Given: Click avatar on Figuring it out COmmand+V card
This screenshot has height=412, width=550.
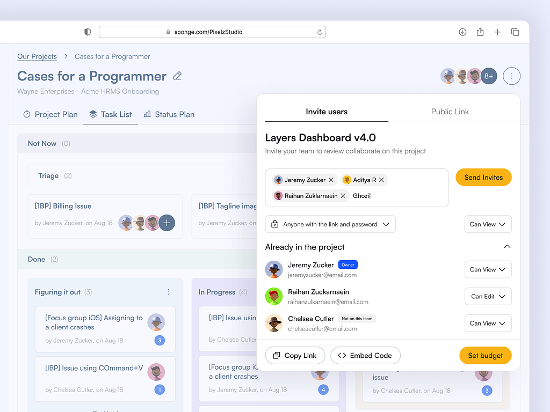Looking at the screenshot, I should tap(156, 372).
